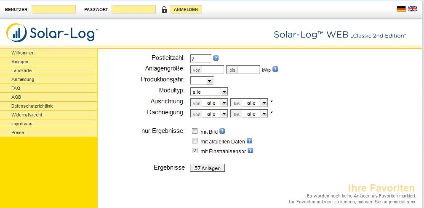Click the Ihre Favoriten heading
This screenshot has width=424, height=208.
pyautogui.click(x=381, y=188)
